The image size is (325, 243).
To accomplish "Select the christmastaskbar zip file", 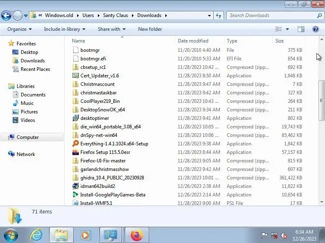I will (x=98, y=93).
